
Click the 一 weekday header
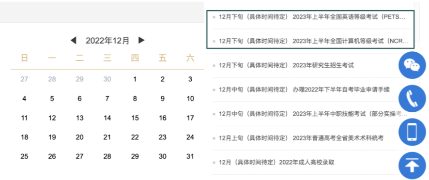[52, 58]
